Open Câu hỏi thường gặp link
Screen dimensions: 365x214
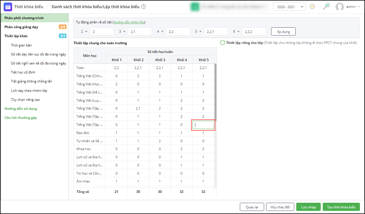tap(21, 118)
